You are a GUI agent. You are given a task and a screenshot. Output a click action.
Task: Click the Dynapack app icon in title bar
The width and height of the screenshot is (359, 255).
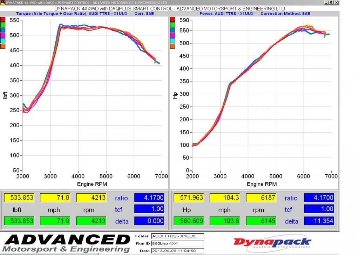[2, 2]
